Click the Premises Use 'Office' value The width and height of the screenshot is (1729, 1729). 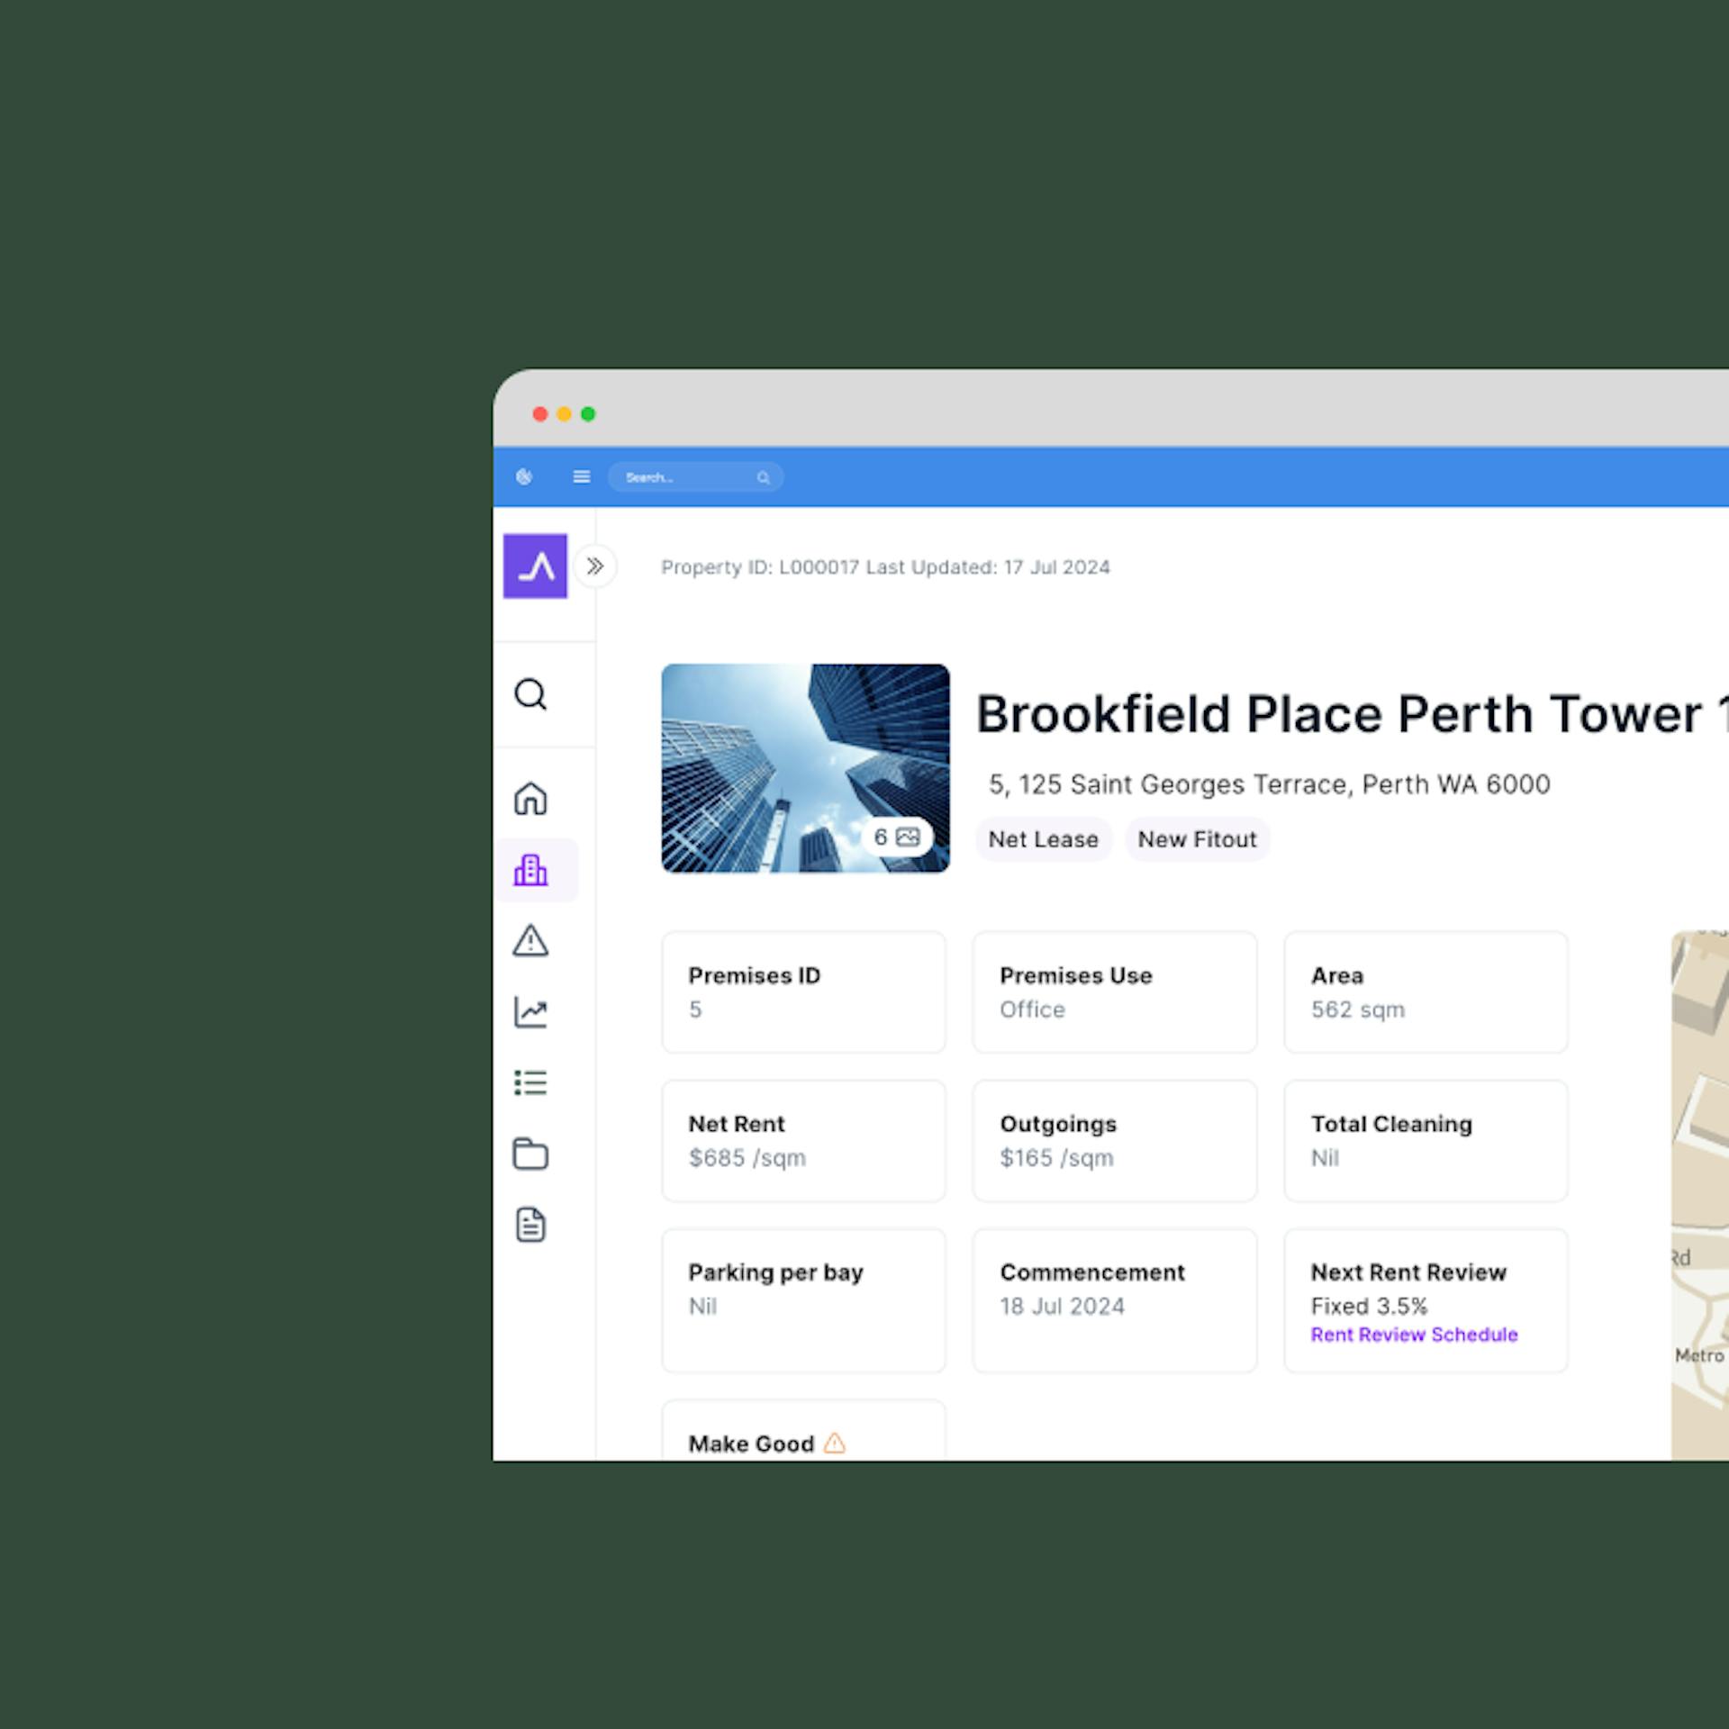[x=1032, y=1009]
